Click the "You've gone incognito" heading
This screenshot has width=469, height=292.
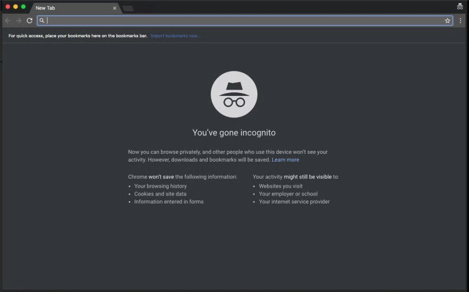(x=234, y=133)
